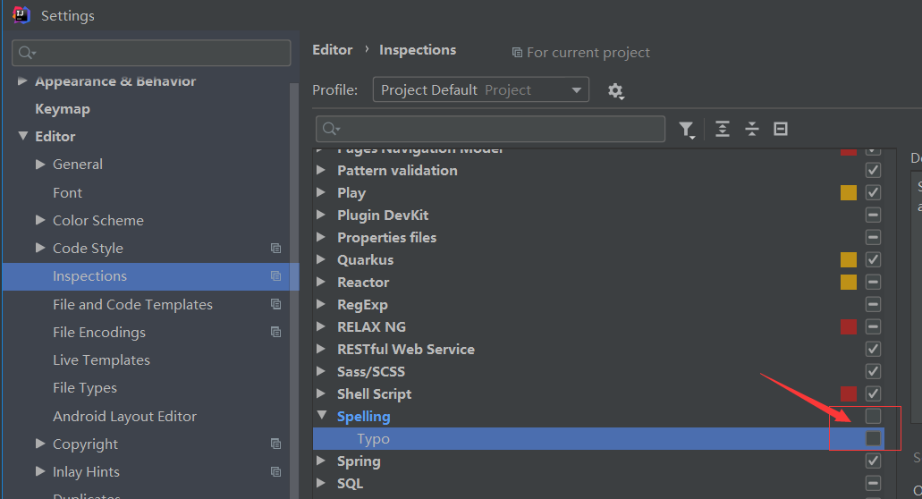
Task: Click the reset to empty square icon
Action: point(781,130)
